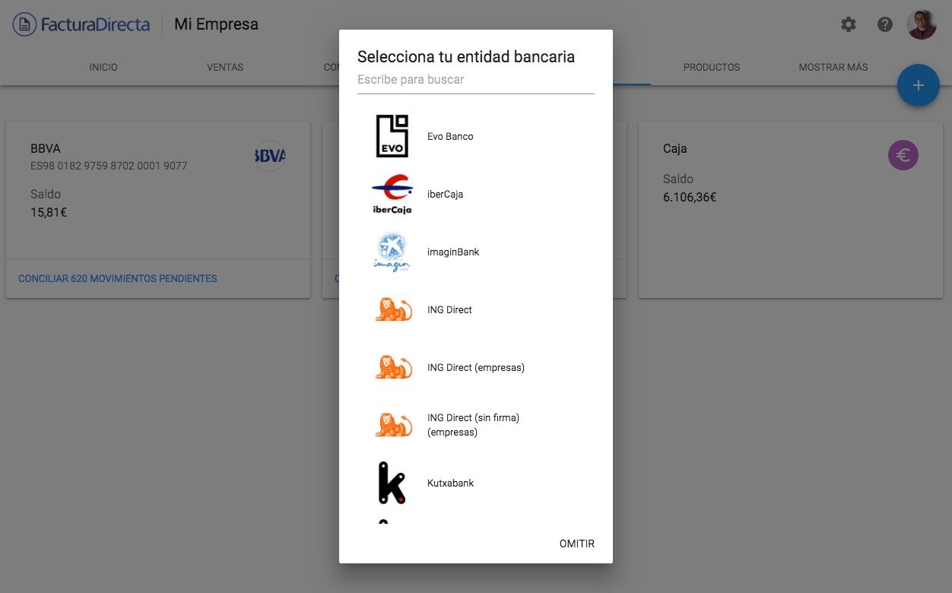
Task: Click the purple euro Caja icon
Action: pyautogui.click(x=903, y=156)
